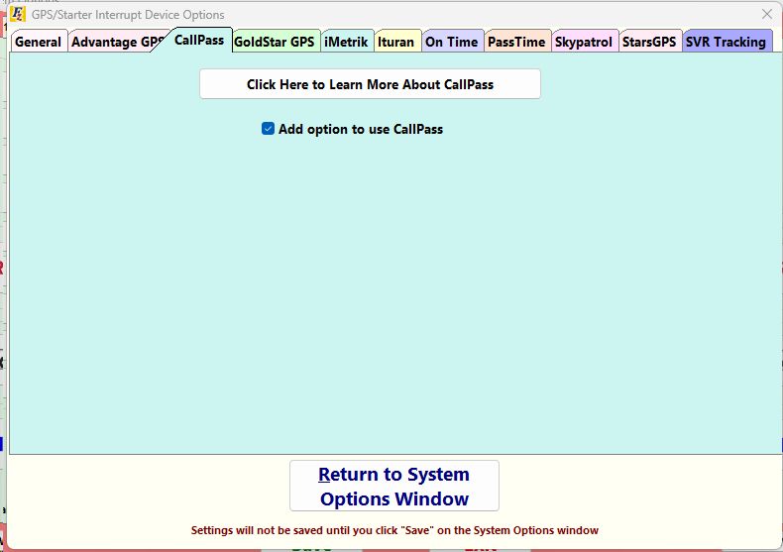The image size is (783, 552).
Task: Open the General tab
Action: (x=38, y=42)
